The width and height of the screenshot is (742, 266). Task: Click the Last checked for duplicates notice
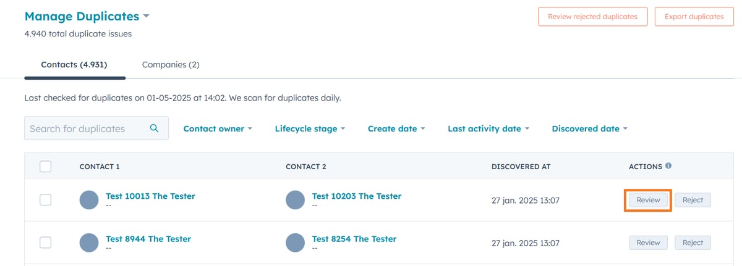point(182,98)
